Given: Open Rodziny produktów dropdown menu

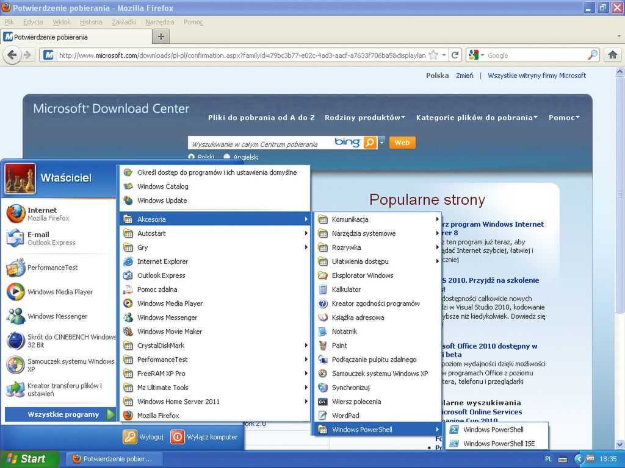Looking at the screenshot, I should 365,118.
